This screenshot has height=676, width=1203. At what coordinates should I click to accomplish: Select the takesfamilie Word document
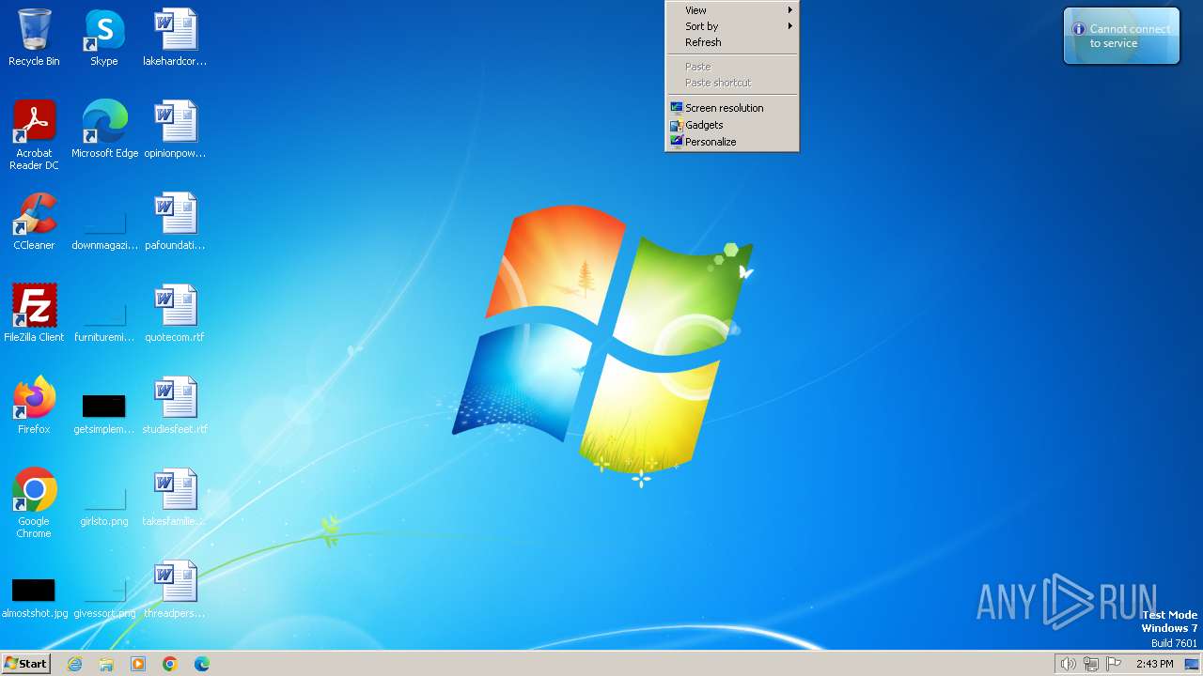(175, 498)
